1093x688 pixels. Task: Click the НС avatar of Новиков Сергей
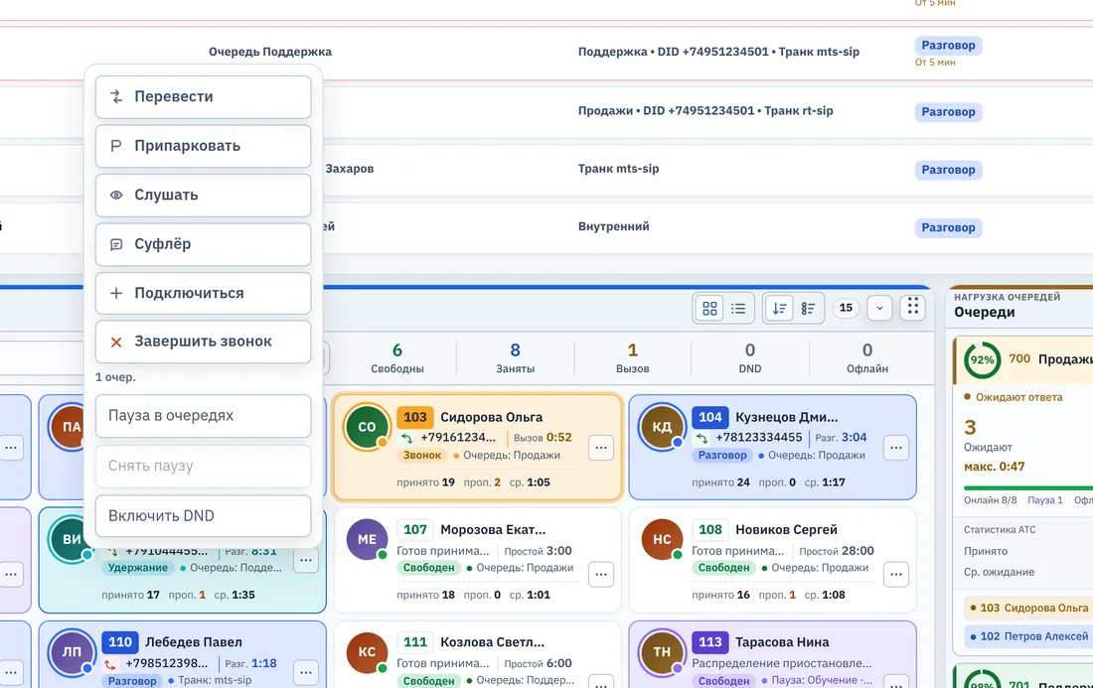pyautogui.click(x=662, y=539)
